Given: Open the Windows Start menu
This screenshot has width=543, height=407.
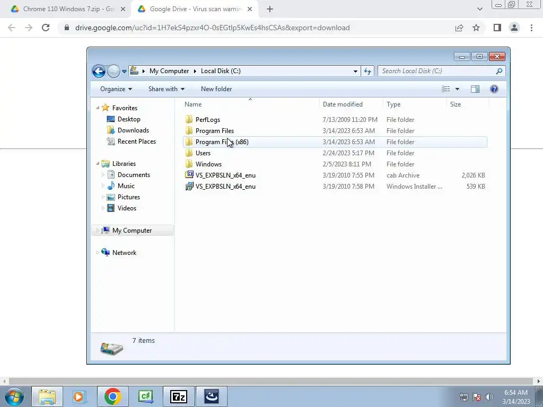Looking at the screenshot, I should pos(14,396).
